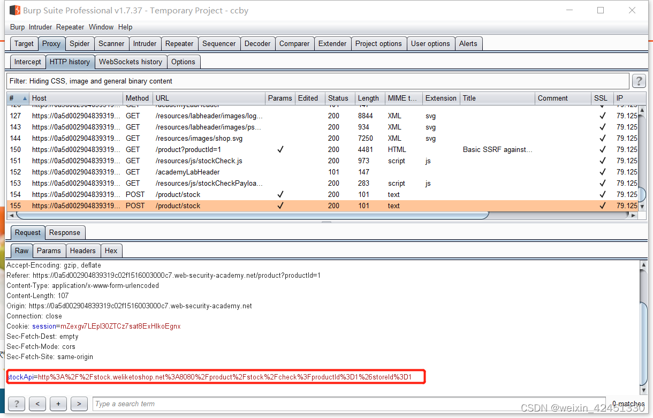Show the Response tab
This screenshot has height=418, width=653.
pyautogui.click(x=65, y=232)
